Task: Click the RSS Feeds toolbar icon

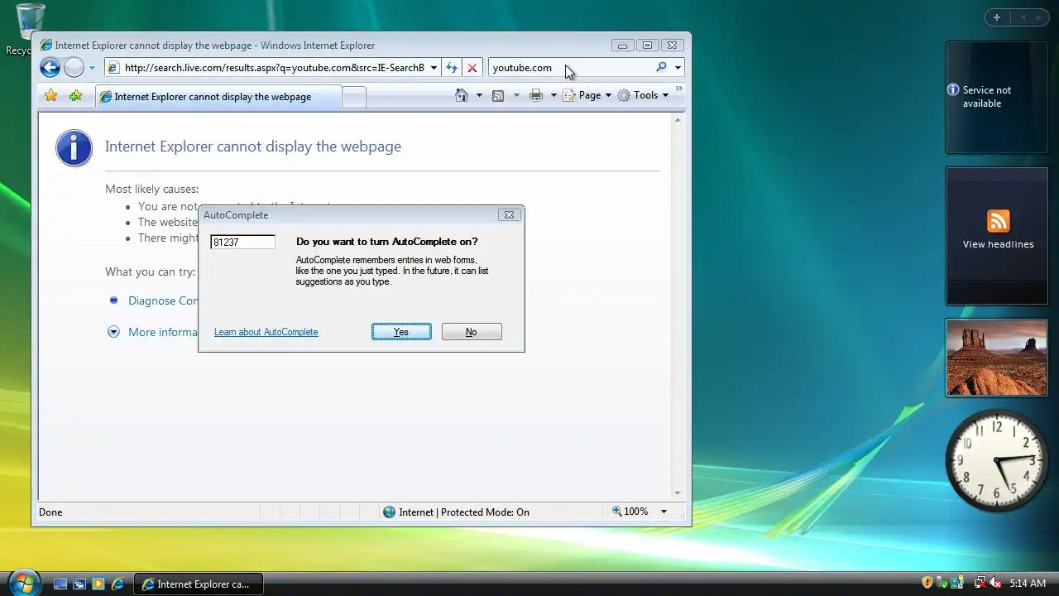Action: (x=498, y=95)
